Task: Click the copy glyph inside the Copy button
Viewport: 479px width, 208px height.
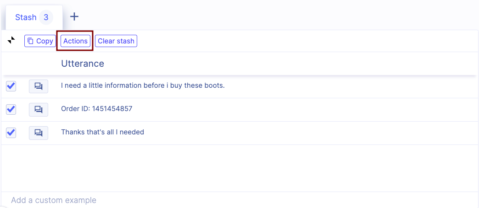Action: 30,41
